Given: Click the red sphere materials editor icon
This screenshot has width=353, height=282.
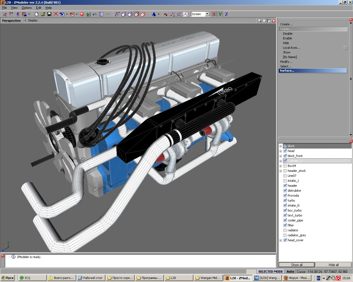Looking at the screenshot, I should pyautogui.click(x=82, y=14).
